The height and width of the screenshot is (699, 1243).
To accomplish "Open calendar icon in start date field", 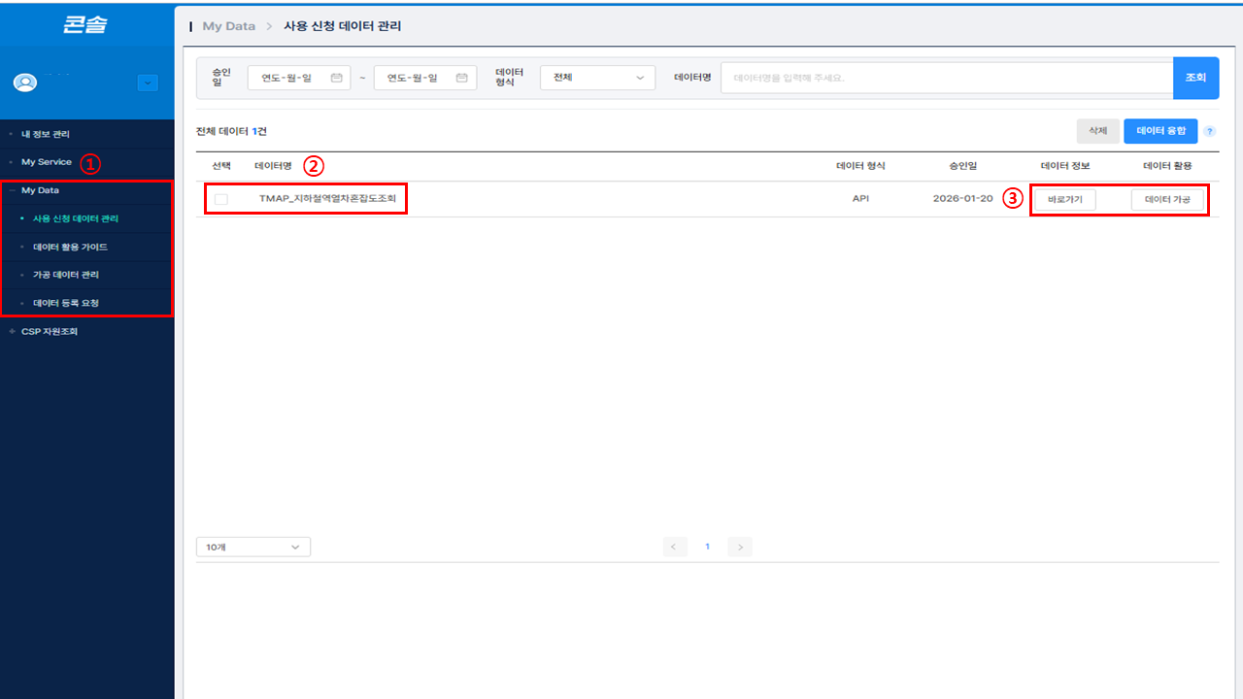I will 337,78.
